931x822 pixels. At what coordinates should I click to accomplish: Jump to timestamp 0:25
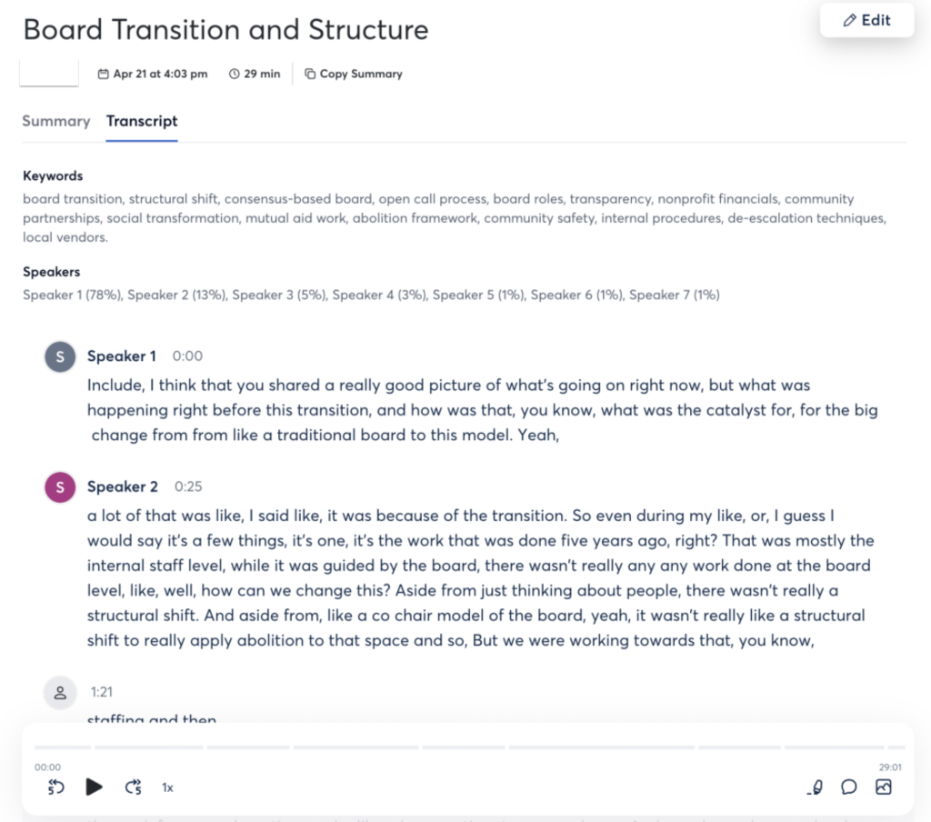pos(188,486)
